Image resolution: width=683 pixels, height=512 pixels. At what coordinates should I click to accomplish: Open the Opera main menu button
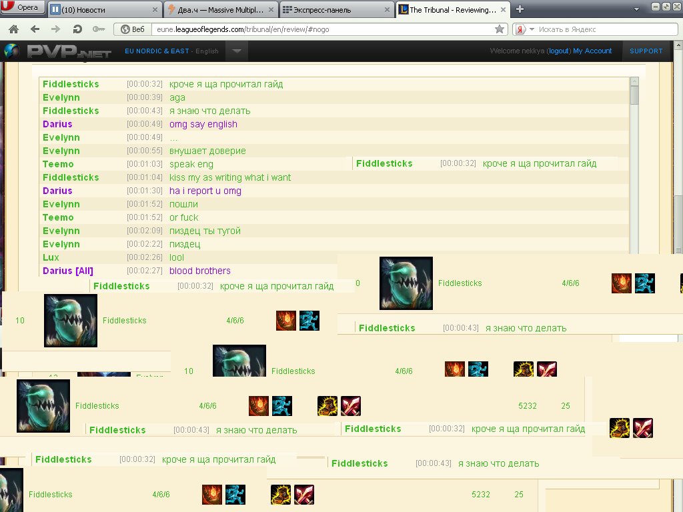point(22,7)
